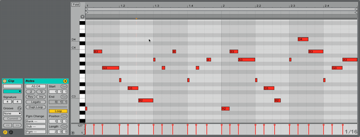Toggle the Fold button

tap(76, 4)
